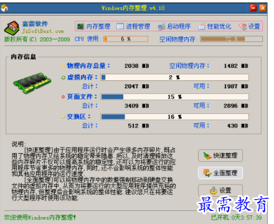This screenshot has height=224, width=274.
Task: Click the green memory chip tab icon
Action: (80, 27)
